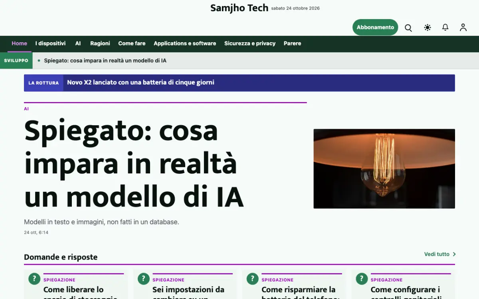Click question icon on Come liberare card
The width and height of the screenshot is (479, 299).
pos(34,279)
